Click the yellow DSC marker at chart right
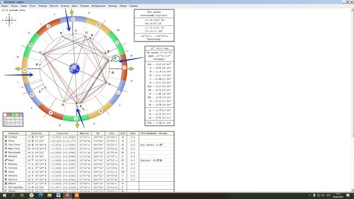354x199 pixels. coord(131,69)
